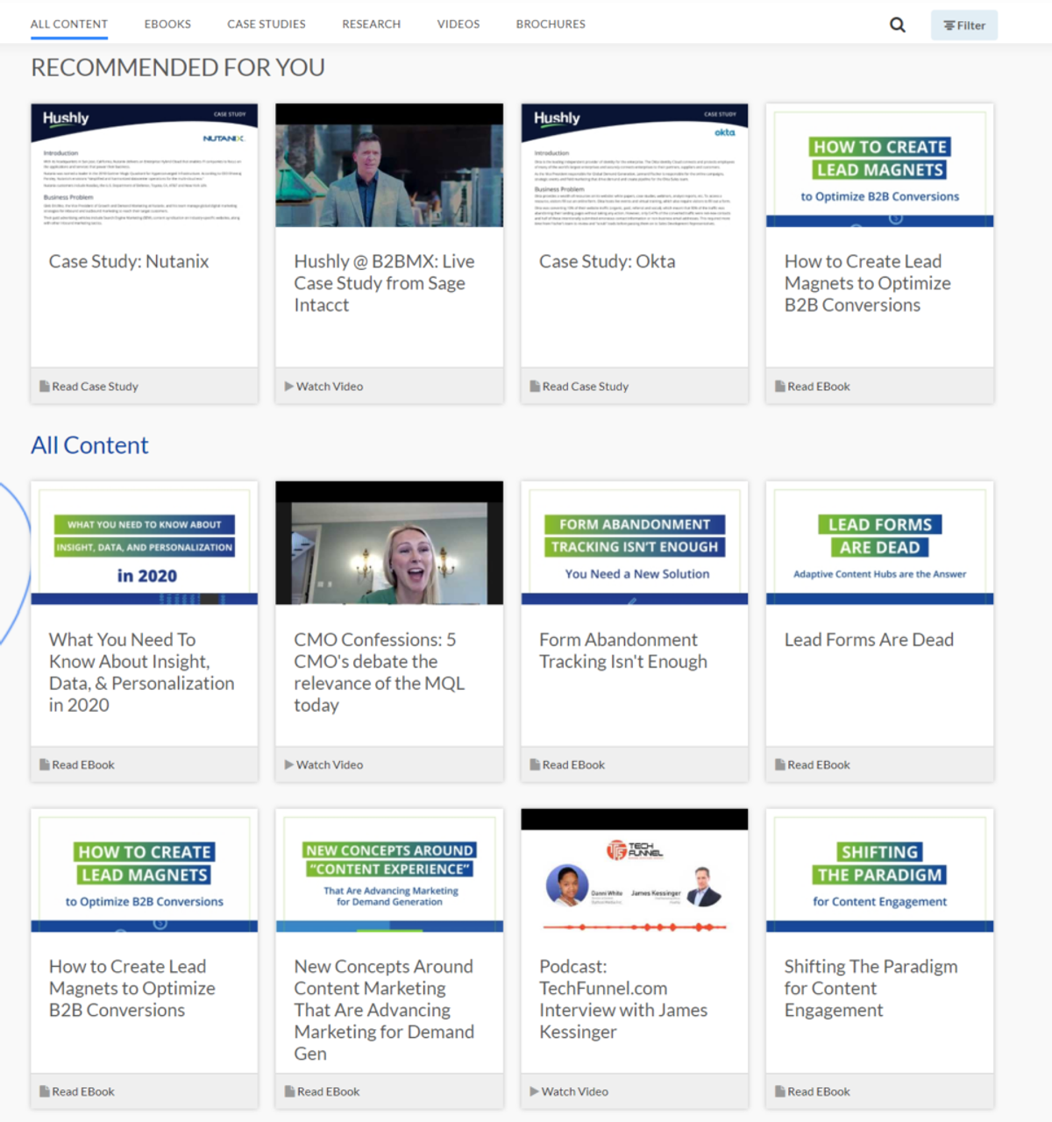Screen dimensions: 1052x1122
Task: Click the 'Case Study: Nutanix' title
Action: point(129,261)
